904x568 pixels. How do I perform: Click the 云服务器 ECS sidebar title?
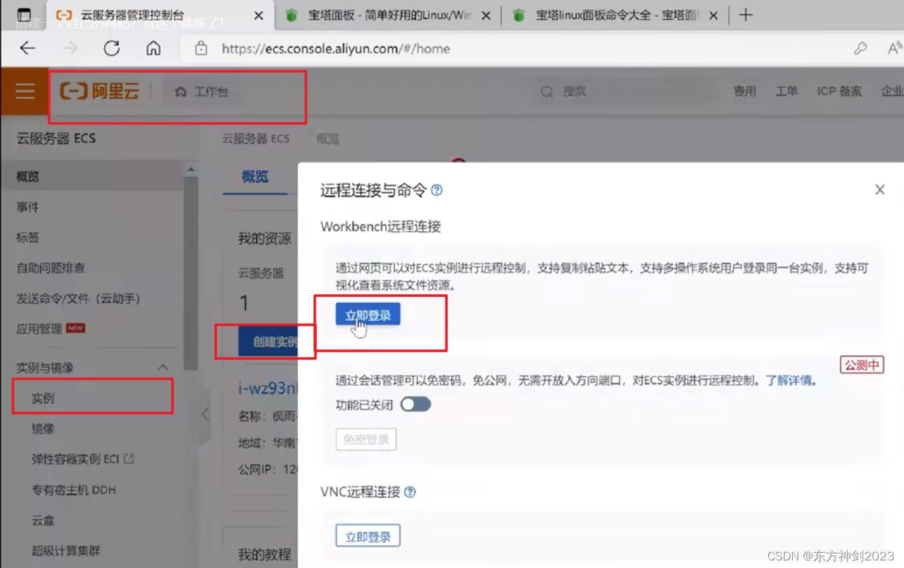(56, 139)
